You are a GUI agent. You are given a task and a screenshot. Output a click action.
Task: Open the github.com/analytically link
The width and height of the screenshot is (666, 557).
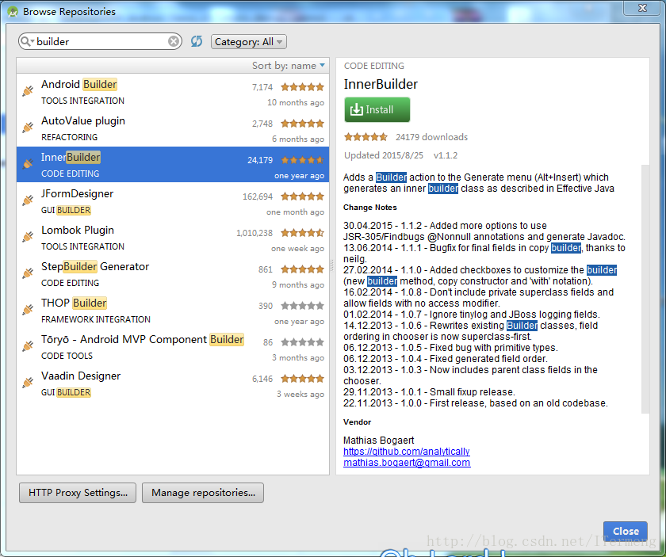tap(407, 452)
